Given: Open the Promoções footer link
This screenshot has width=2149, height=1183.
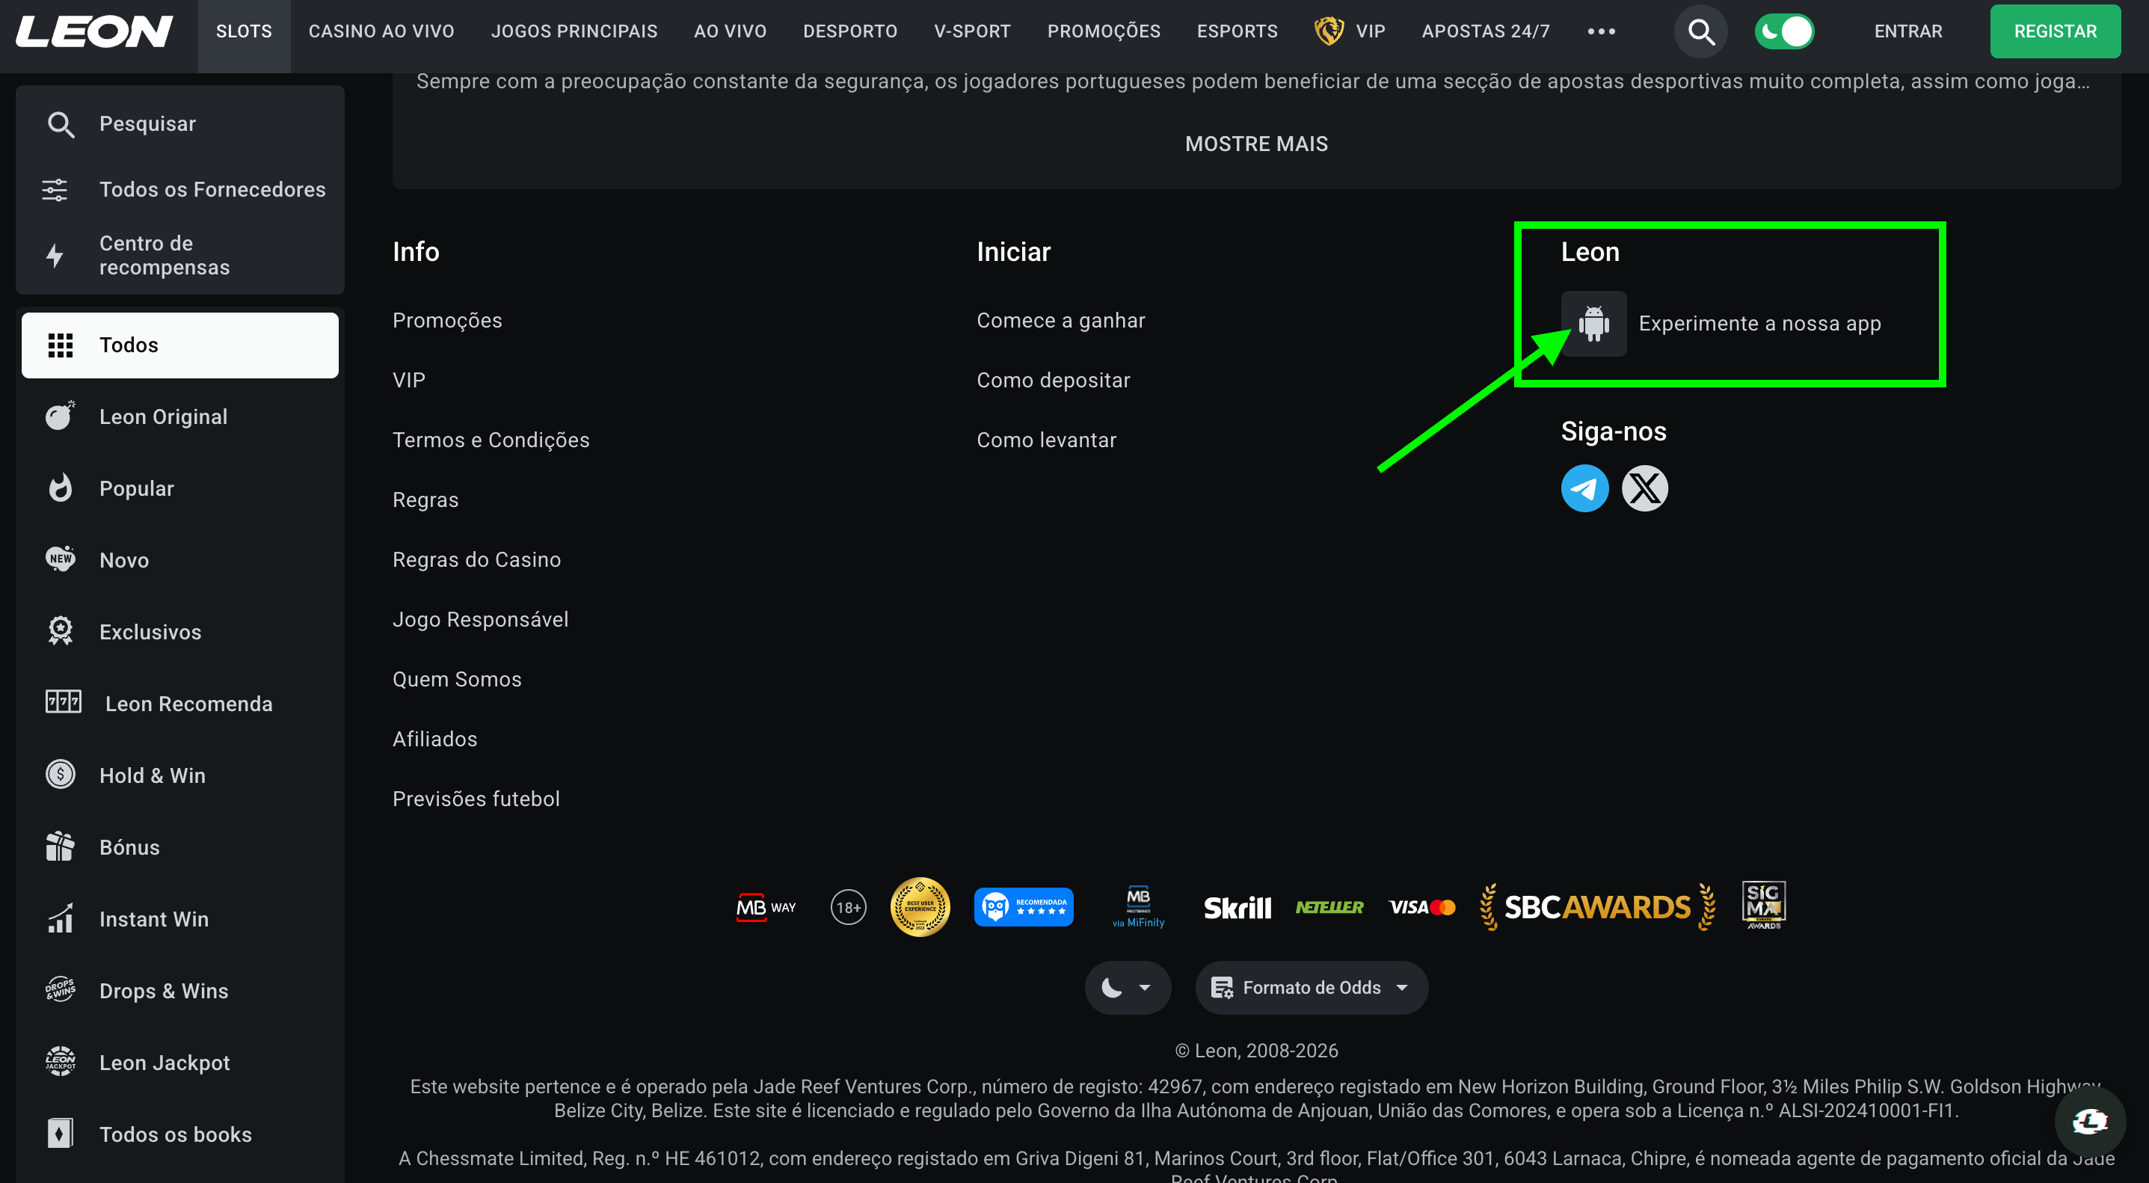Looking at the screenshot, I should (447, 320).
